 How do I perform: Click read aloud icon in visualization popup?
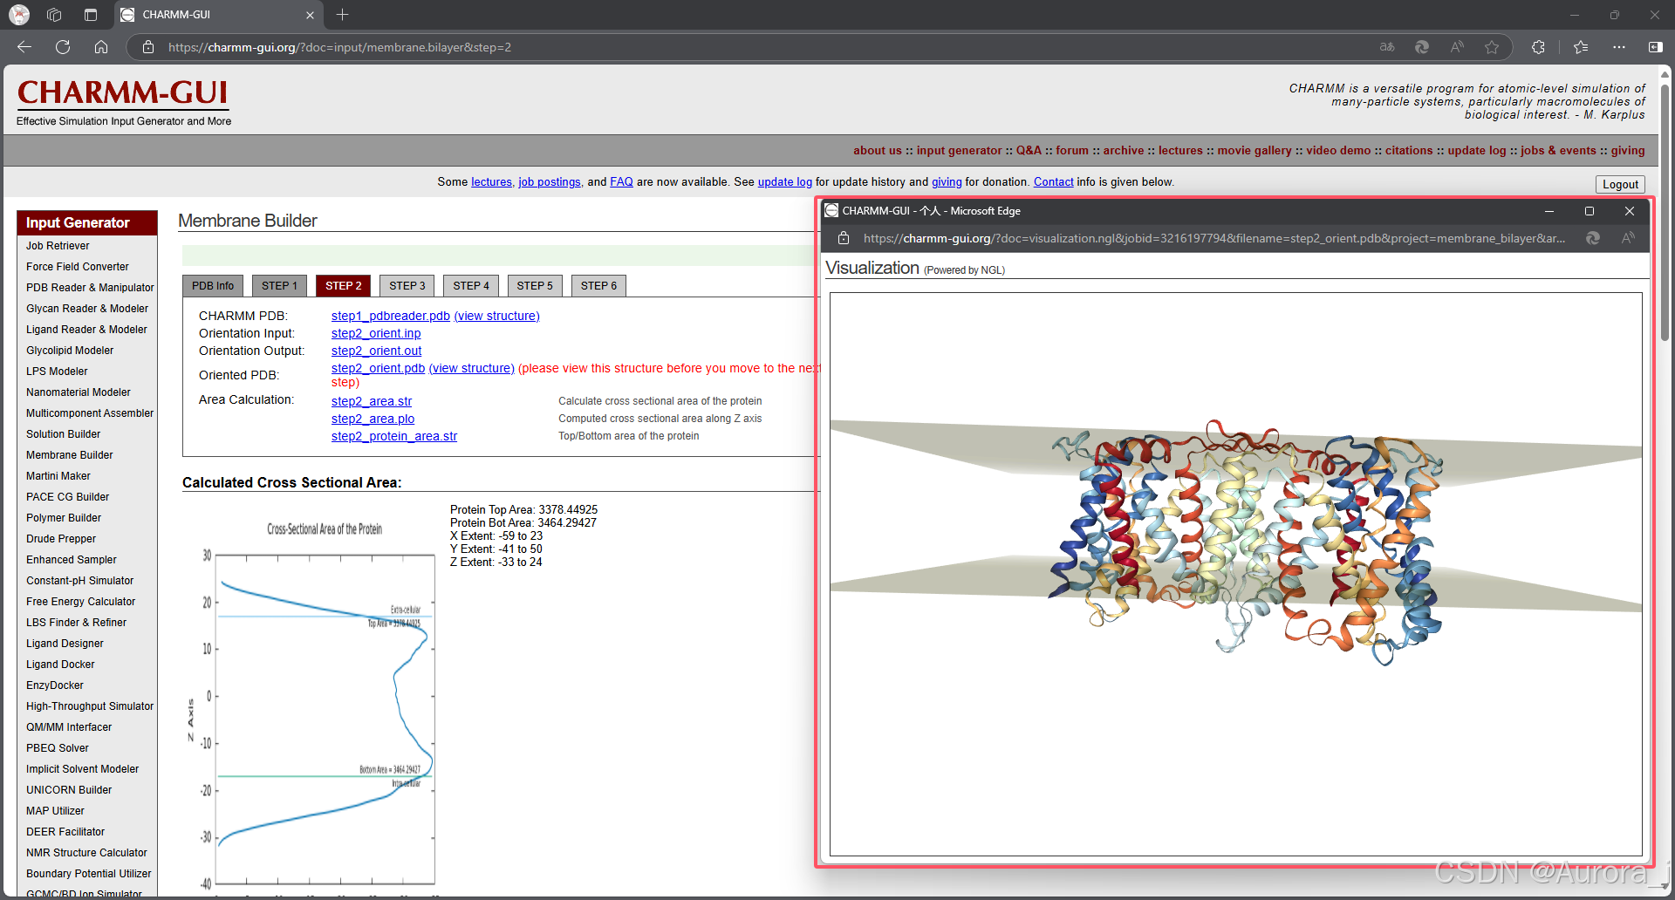pyautogui.click(x=1628, y=238)
